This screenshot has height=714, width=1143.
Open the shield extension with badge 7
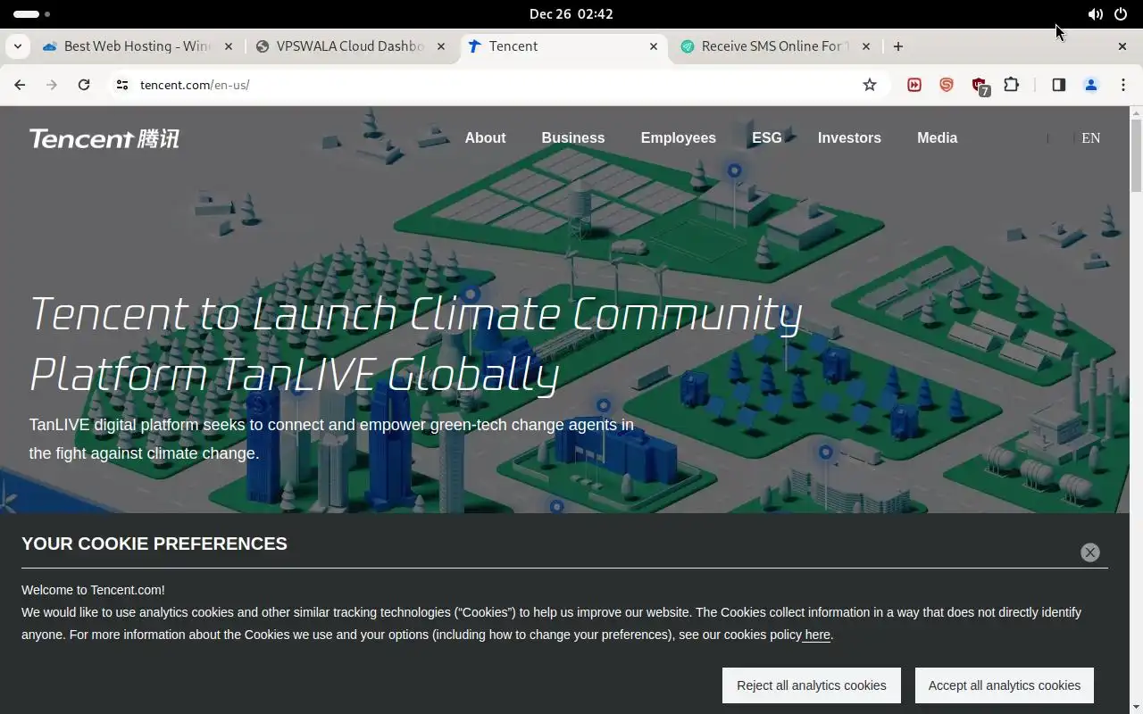(980, 86)
